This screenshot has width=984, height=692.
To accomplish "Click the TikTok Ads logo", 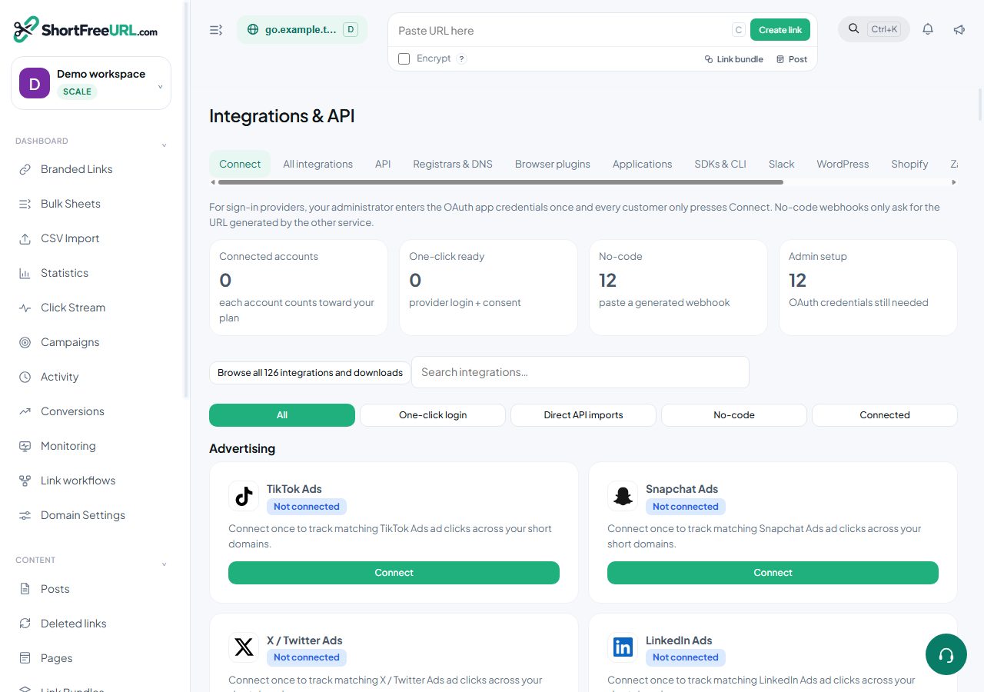I will (x=244, y=496).
